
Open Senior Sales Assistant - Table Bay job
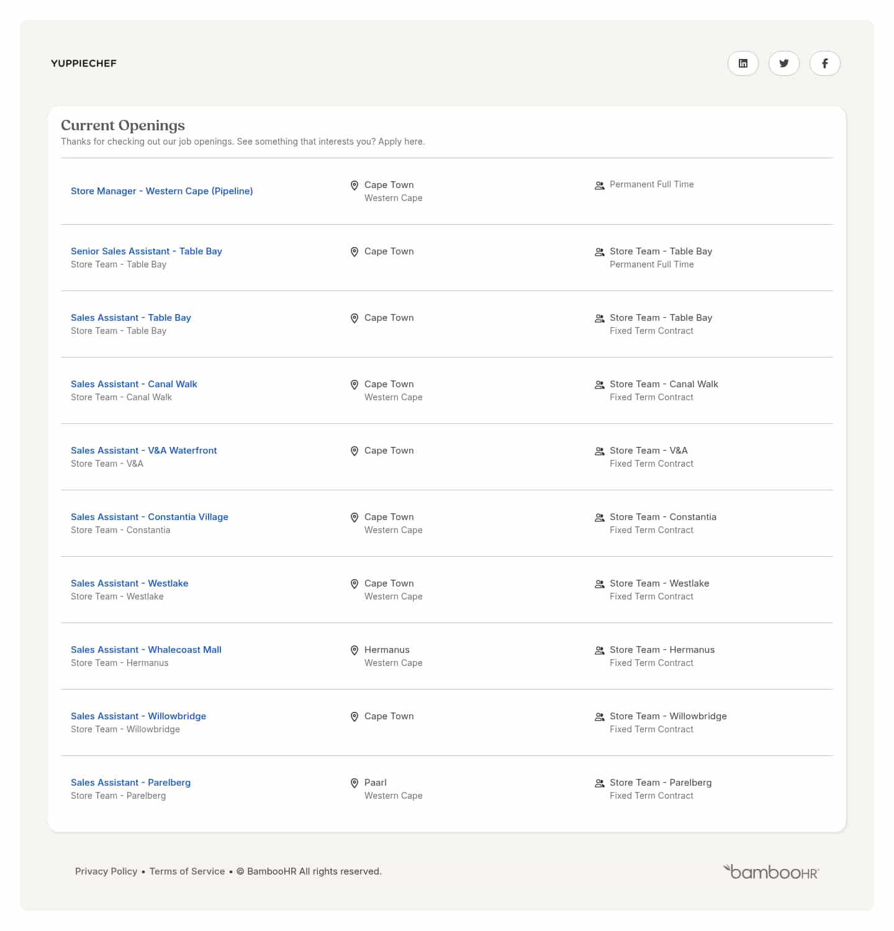147,251
